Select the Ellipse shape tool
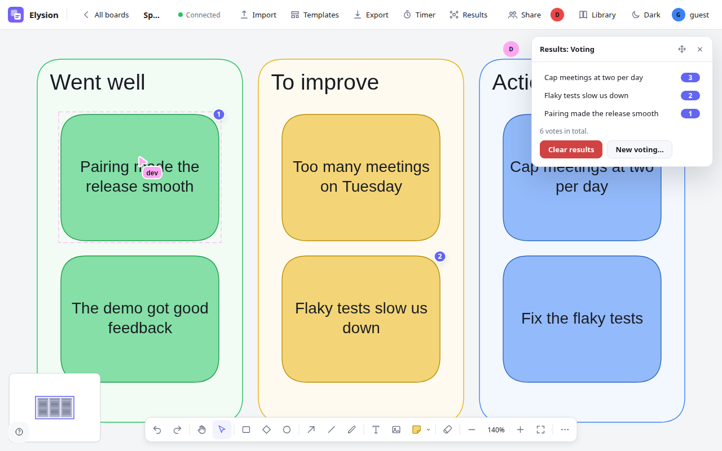 (287, 430)
